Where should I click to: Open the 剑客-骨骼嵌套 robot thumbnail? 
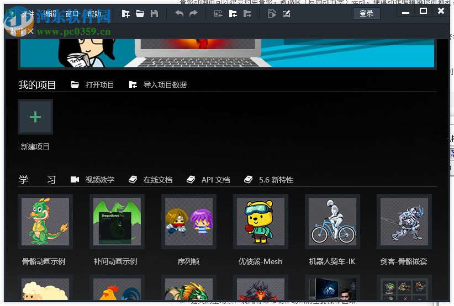[404, 222]
